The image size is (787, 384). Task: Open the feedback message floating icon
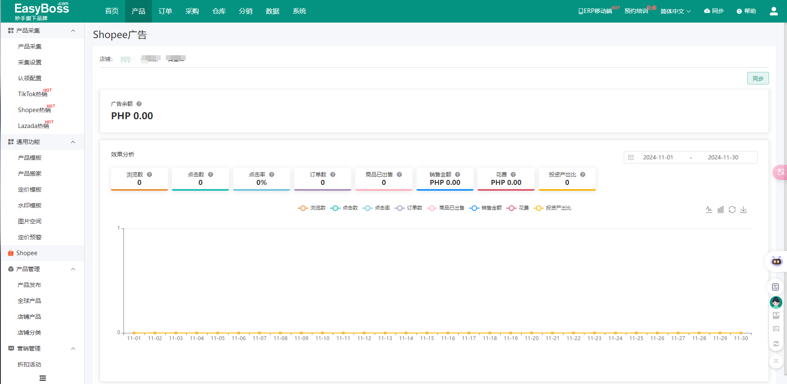click(776, 329)
